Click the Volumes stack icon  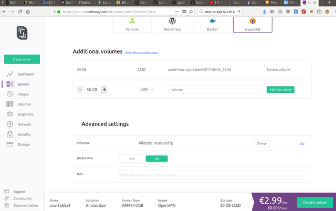(x=10, y=104)
